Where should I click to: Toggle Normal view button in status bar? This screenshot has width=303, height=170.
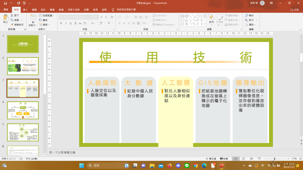pos(235,159)
